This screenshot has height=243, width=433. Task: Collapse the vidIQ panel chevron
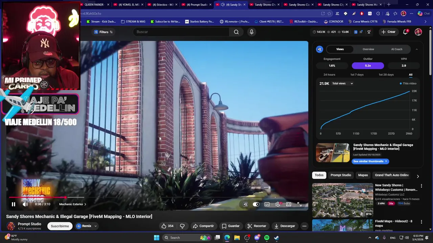(x=417, y=49)
